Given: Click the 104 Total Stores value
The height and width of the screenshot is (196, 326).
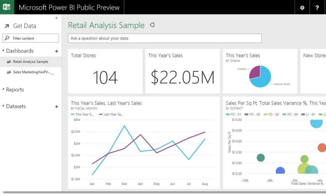Looking at the screenshot, I should 105,77.
